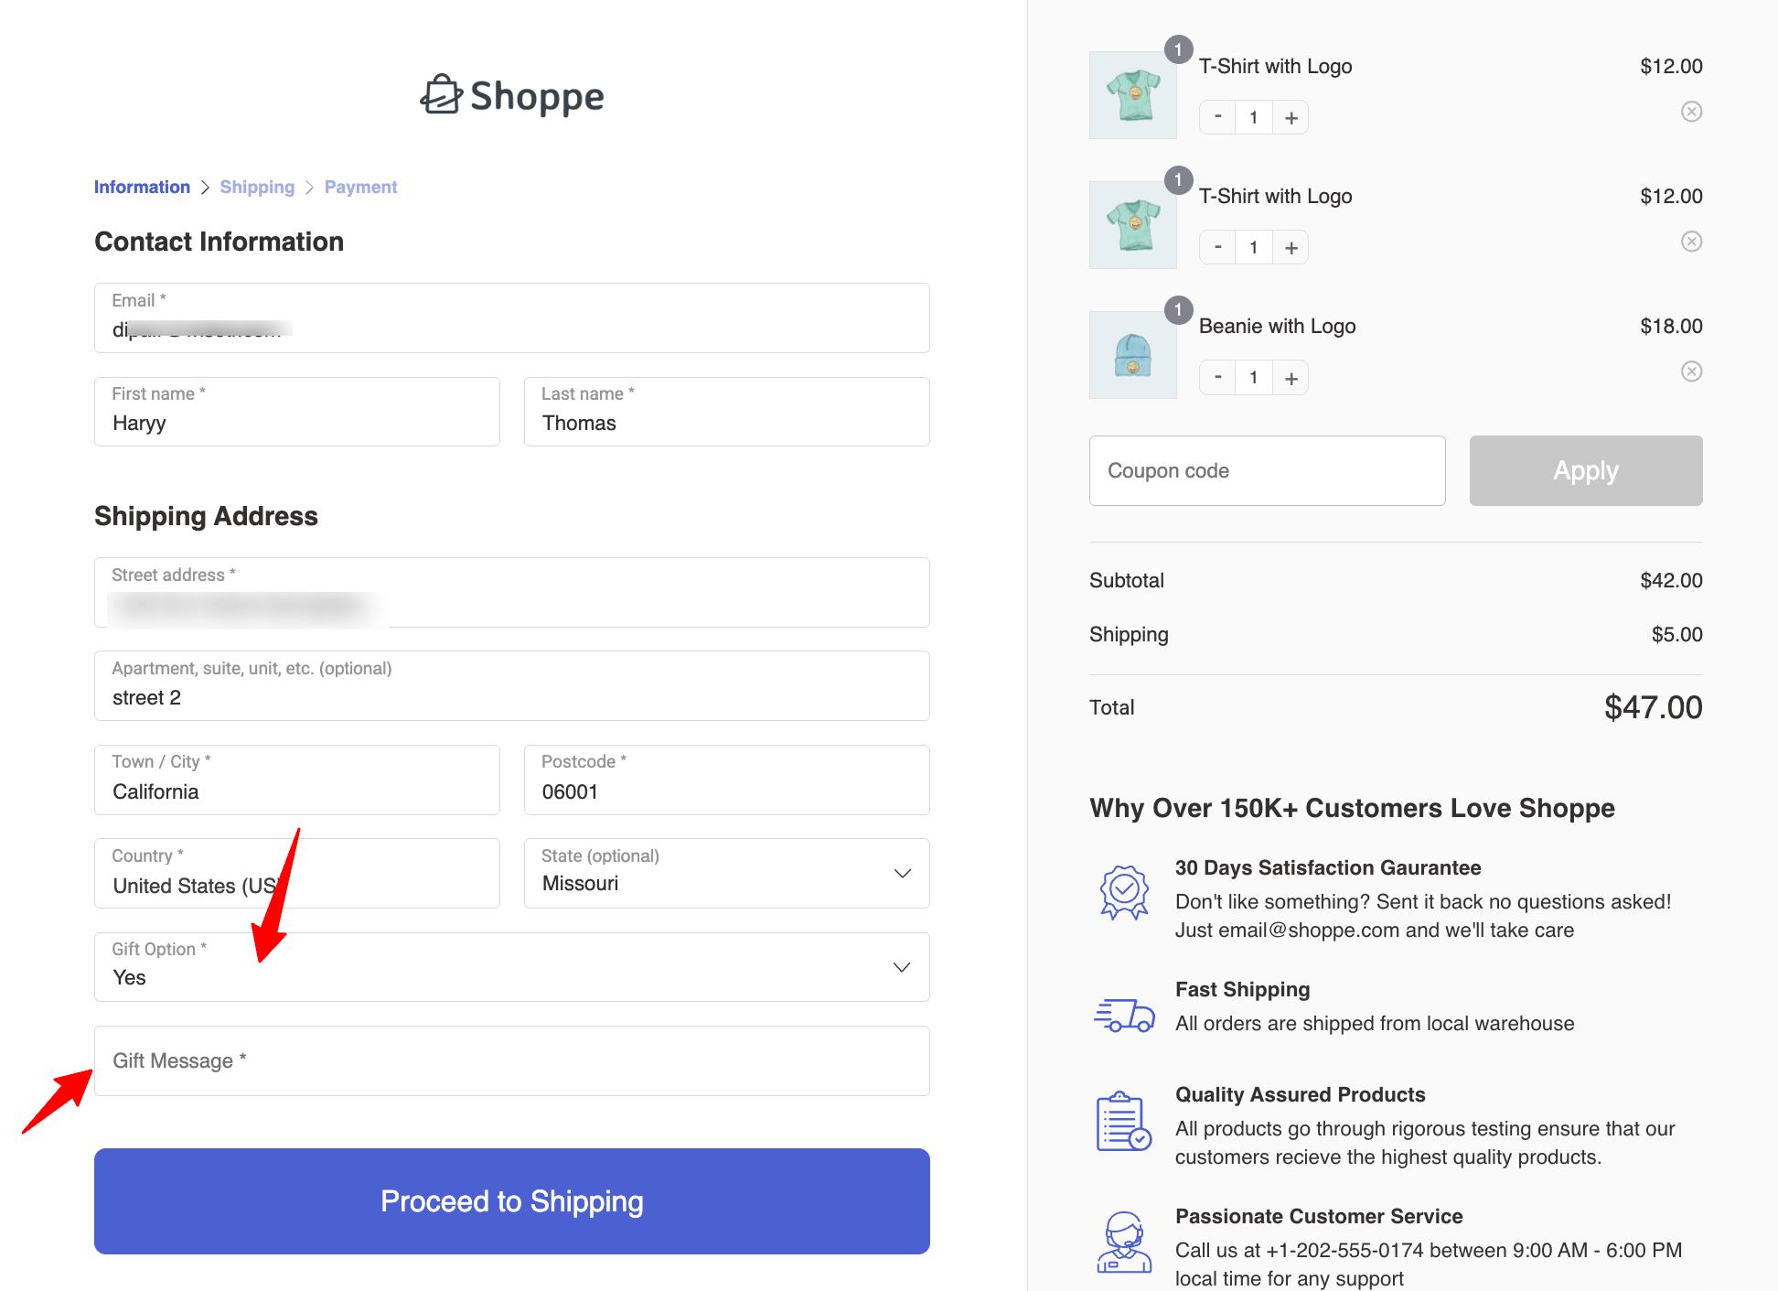The height and width of the screenshot is (1291, 1778).
Task: Increase quantity of second T-Shirt with Logo
Action: (1291, 248)
